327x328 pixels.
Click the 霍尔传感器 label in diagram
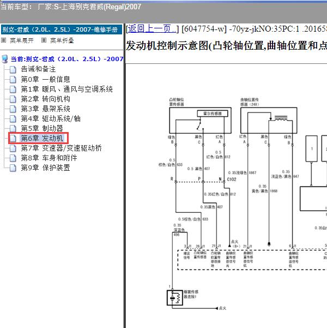pos(213,114)
